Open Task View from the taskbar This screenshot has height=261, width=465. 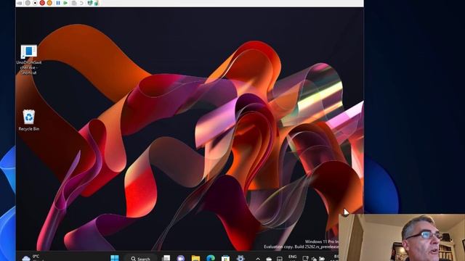pyautogui.click(x=166, y=258)
